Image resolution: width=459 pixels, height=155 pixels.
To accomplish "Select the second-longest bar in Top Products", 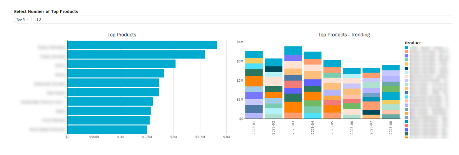I will point(136,55).
